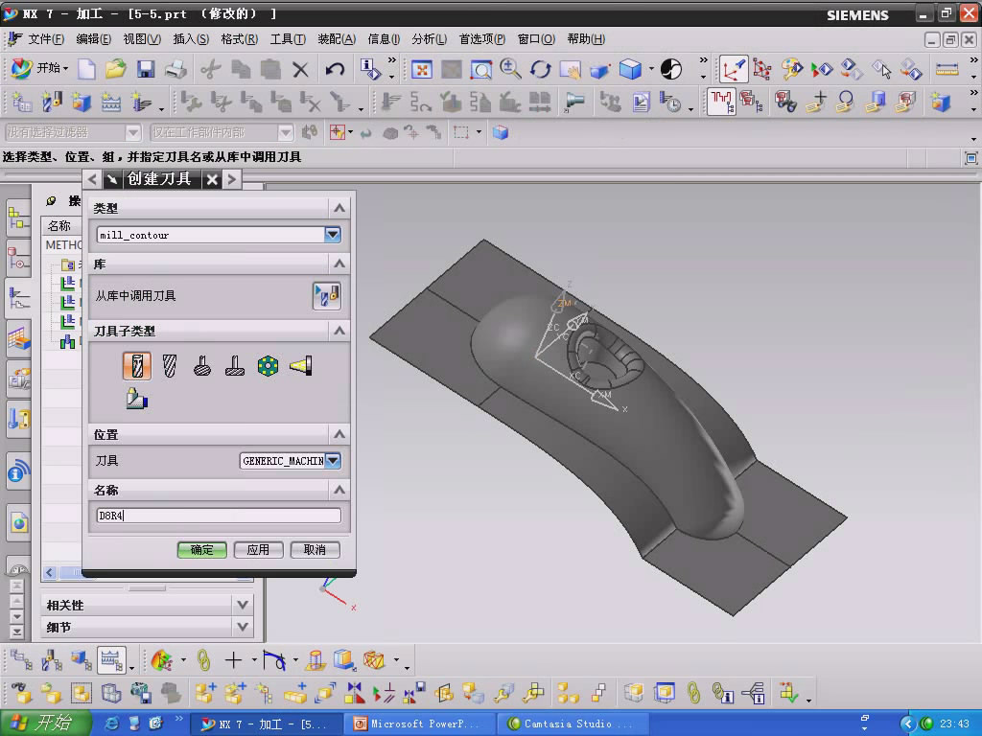982x736 pixels.
Task: Collapse the 刀具子类型 section
Action: 339,331
